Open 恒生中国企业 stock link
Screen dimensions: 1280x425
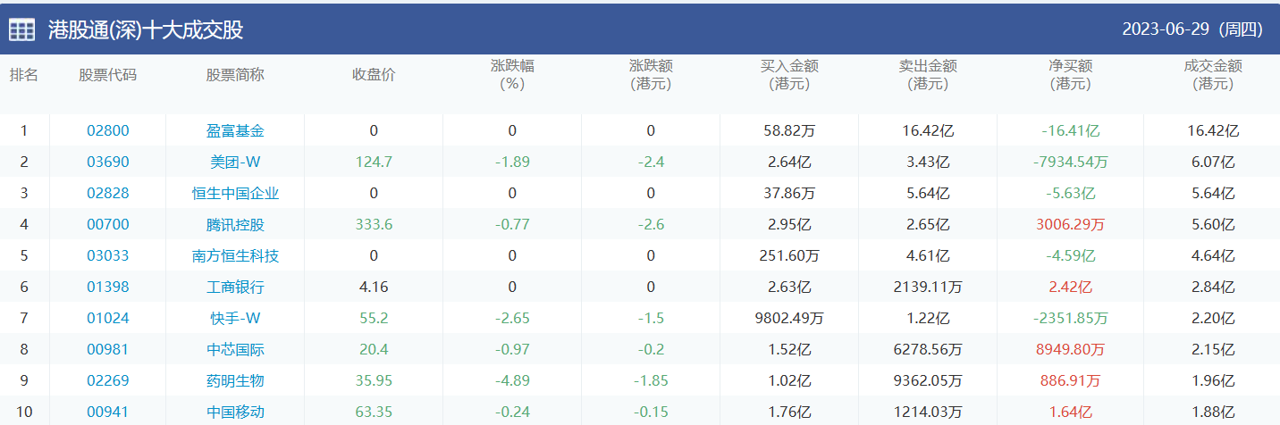235,194
